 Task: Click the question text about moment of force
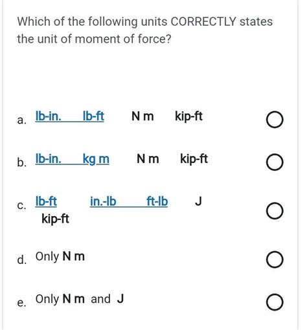pyautogui.click(x=145, y=30)
